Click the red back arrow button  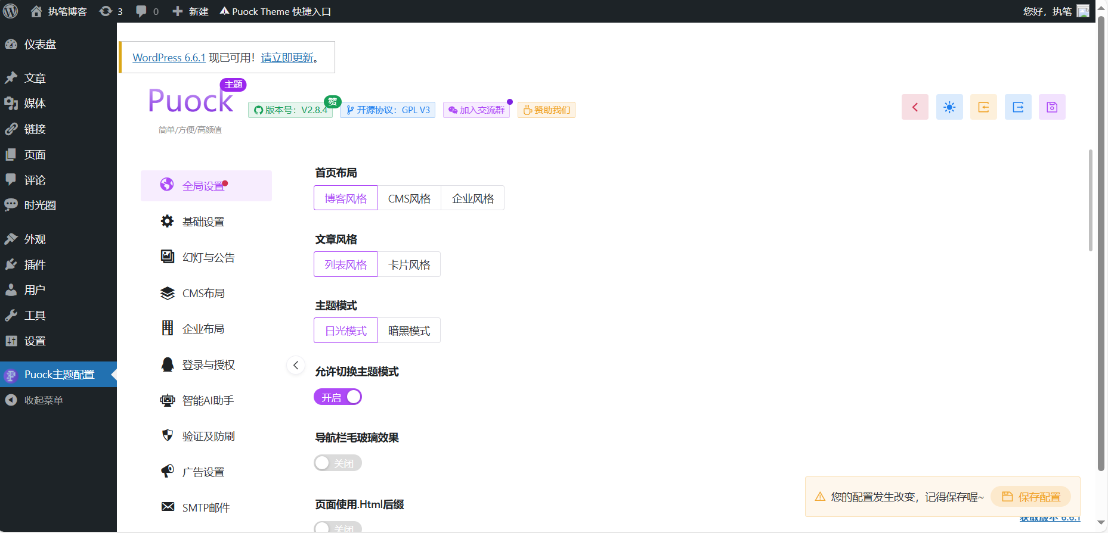coord(915,107)
